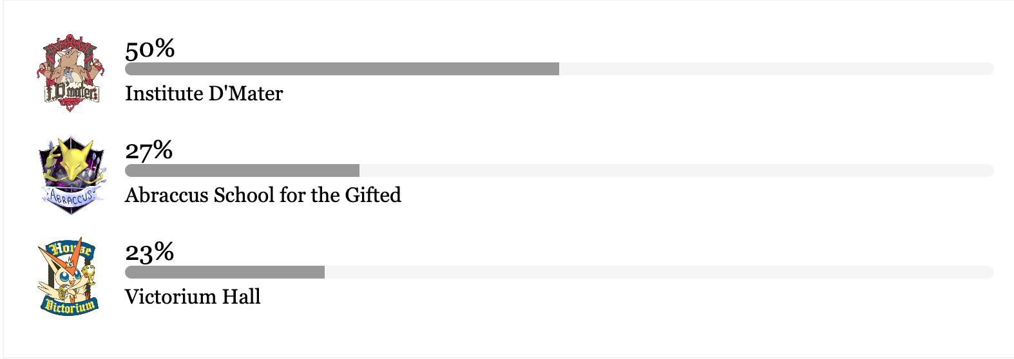This screenshot has height=359, width=1014.
Task: Select the Abraccus School for the Gifted label
Action: 263,195
